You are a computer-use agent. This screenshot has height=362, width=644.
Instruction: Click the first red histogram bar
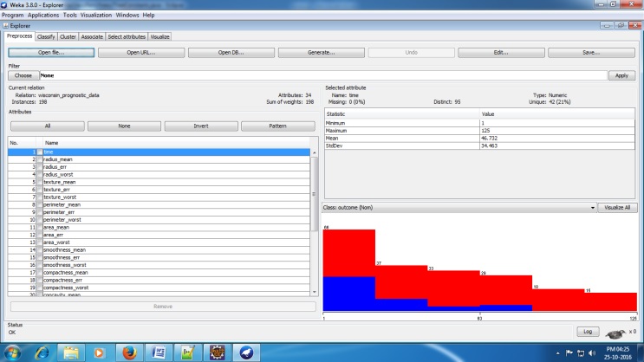pos(348,253)
